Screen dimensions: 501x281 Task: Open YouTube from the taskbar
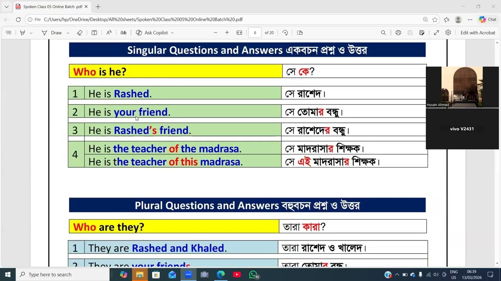(x=237, y=274)
